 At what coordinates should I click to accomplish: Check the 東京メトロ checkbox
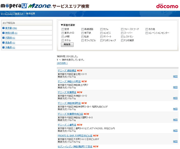(x=63, y=33)
